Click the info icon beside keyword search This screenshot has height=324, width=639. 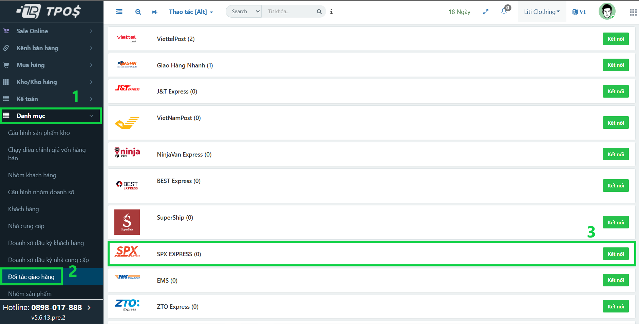pyautogui.click(x=331, y=12)
